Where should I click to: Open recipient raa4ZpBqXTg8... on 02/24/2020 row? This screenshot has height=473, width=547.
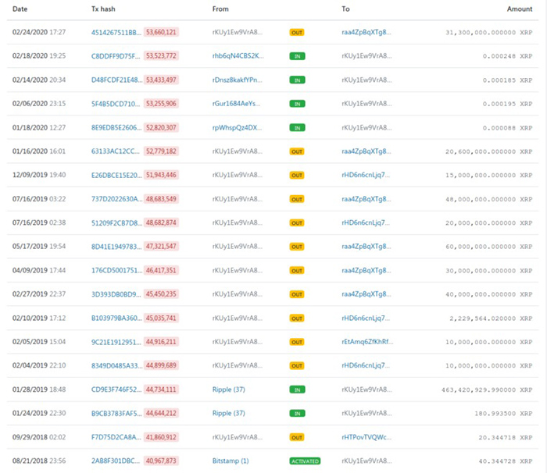tap(366, 33)
